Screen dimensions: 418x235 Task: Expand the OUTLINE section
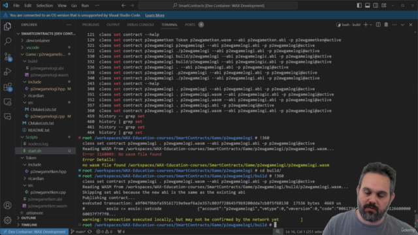pyautogui.click(x=46, y=218)
